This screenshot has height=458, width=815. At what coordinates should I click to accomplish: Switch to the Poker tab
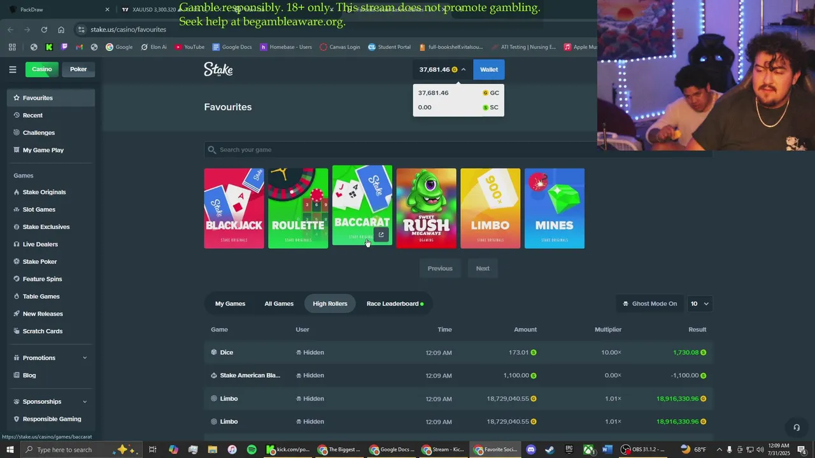(78, 69)
